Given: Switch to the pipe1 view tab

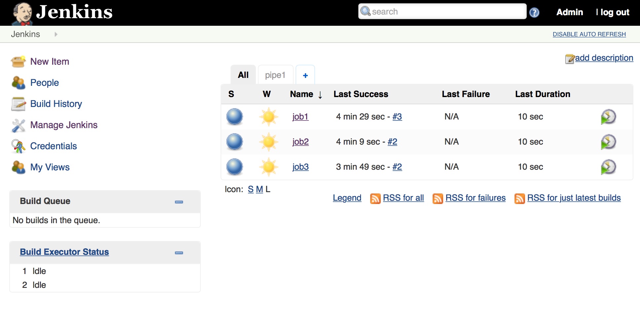Looking at the screenshot, I should pos(275,75).
